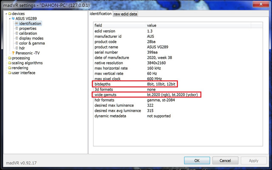Open the user interface section
The image size is (272, 170).
(24, 73)
